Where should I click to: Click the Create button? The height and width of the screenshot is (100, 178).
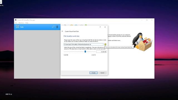pos(93,73)
